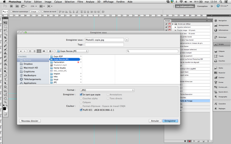Switch file browser to column view
The height and width of the screenshot is (144, 231).
pos(39,51)
